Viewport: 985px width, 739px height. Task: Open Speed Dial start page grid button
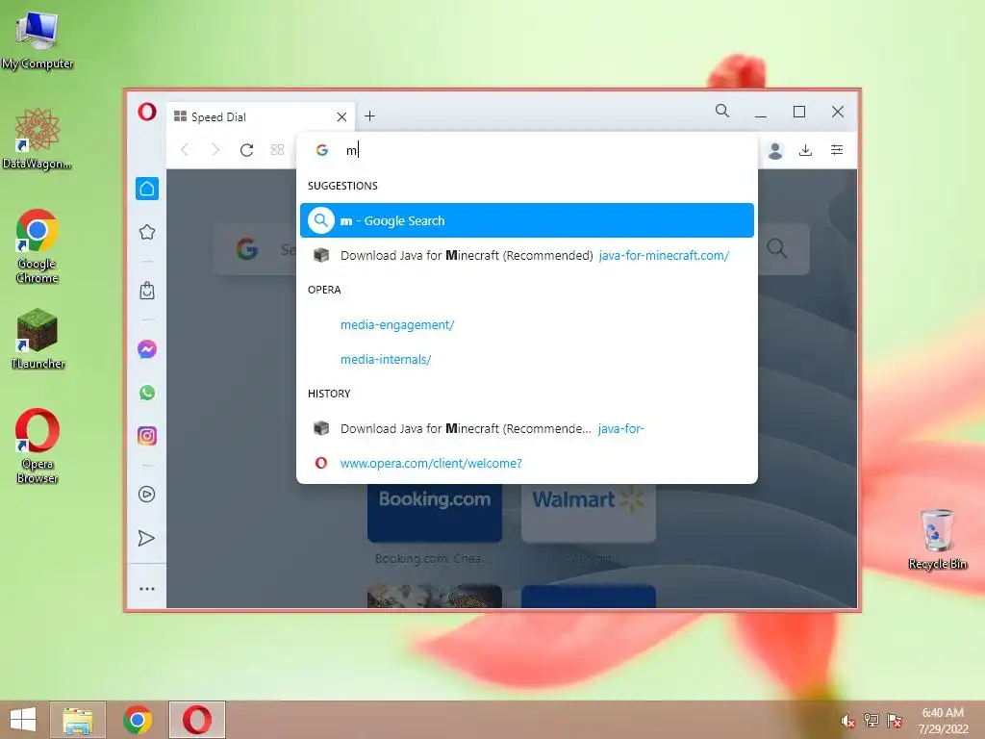tap(278, 149)
